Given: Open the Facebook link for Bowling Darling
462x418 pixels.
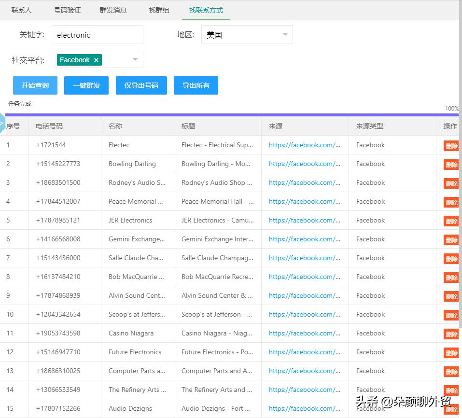Looking at the screenshot, I should [x=304, y=164].
